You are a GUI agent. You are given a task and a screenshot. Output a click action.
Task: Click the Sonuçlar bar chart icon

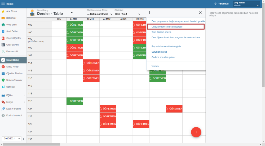point(3,87)
